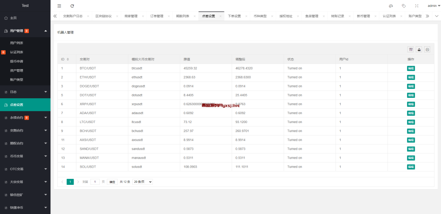Open the admin user dropdown

(434, 6)
